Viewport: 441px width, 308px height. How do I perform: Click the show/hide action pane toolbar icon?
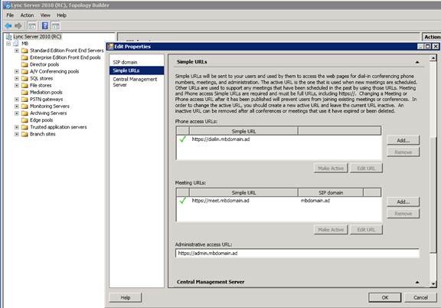point(56,26)
